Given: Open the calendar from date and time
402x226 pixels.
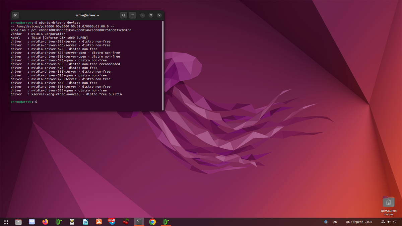Looking at the screenshot, I should [359, 222].
